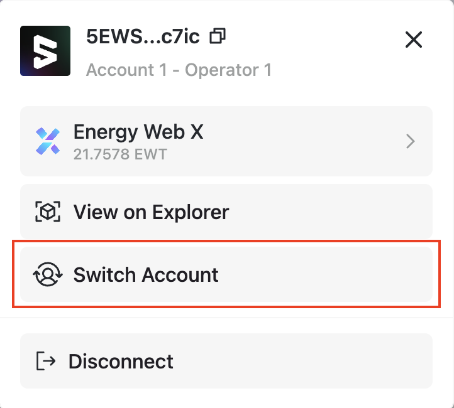Open the Energy Web X network row
This screenshot has width=454, height=408.
point(226,141)
